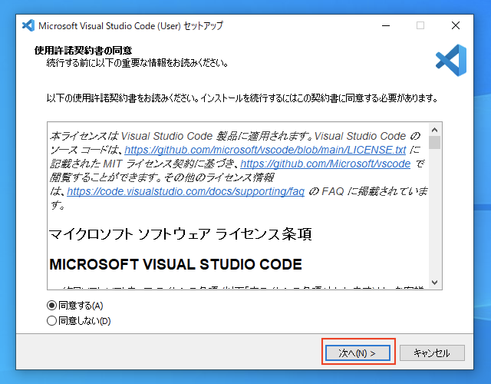Click the VS Code icon in title bar

pos(28,25)
